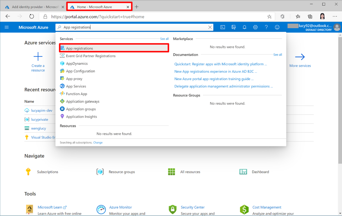This screenshot has height=216, width=342.
Task: Navigate to Resource groups
Action: 122,172
